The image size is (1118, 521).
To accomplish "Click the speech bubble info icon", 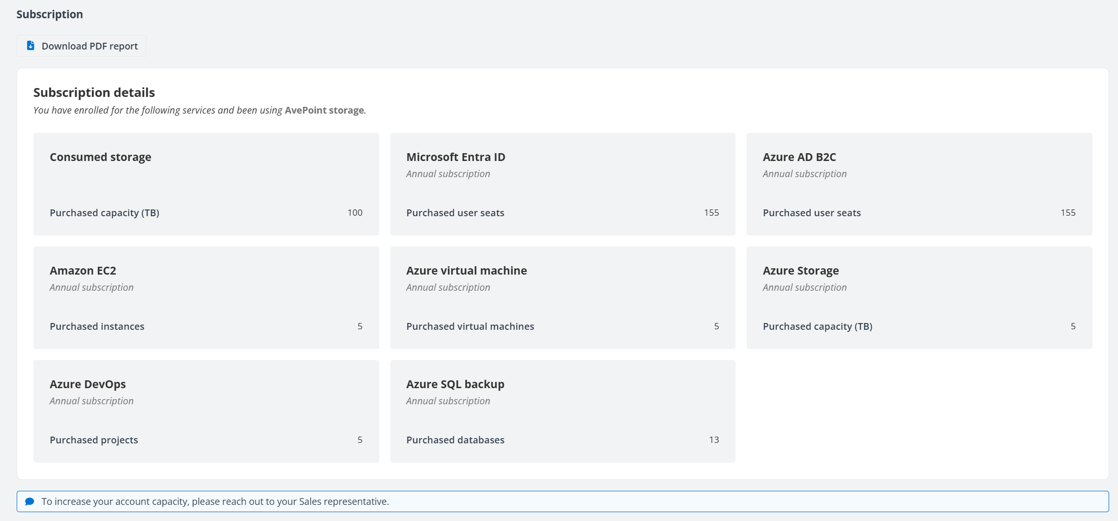I will coord(30,501).
